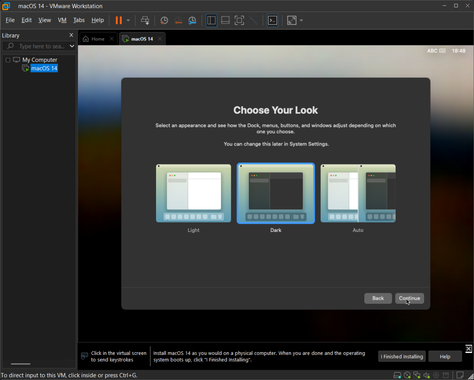Open the Help menu
The image size is (474, 380).
(98, 20)
